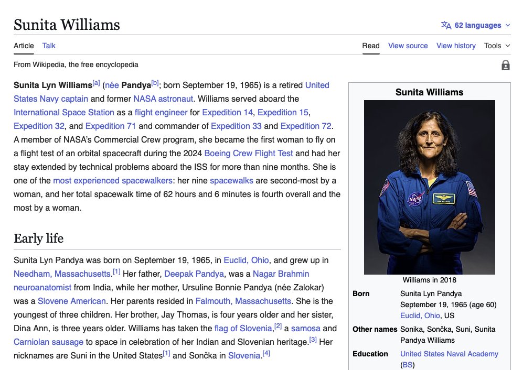The width and height of the screenshot is (512, 370).
Task: Open the United States Naval Academy link
Action: click(449, 354)
